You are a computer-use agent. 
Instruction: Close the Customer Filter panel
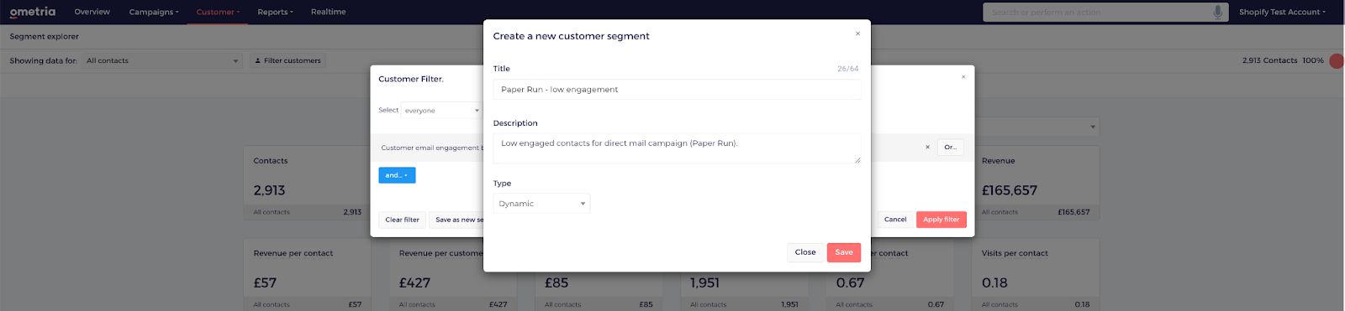coord(963,77)
